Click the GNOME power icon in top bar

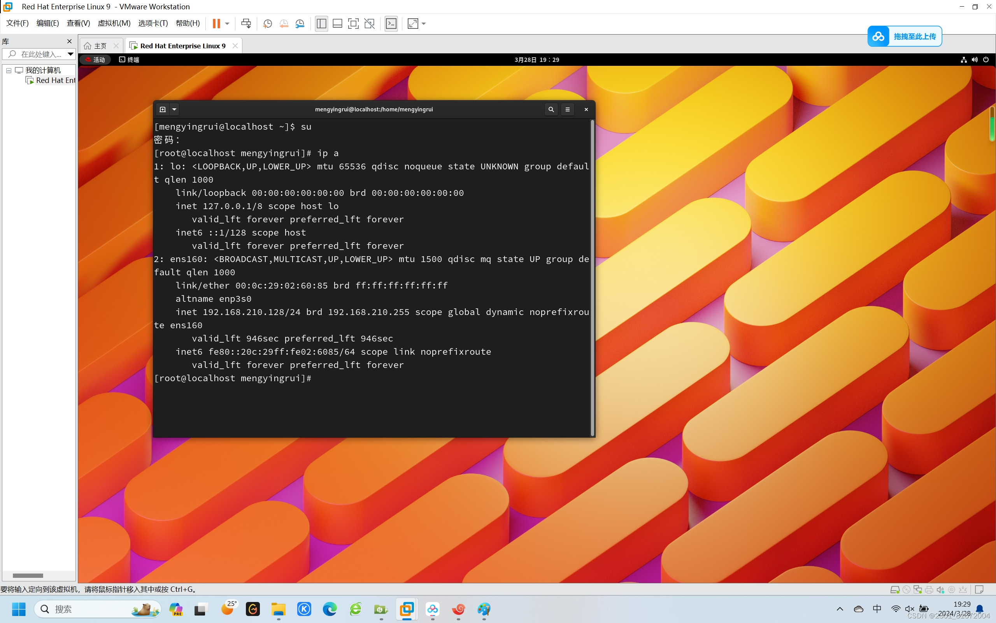(x=986, y=60)
